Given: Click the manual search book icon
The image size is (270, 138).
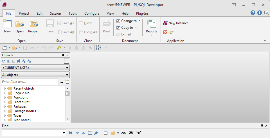Looking at the screenshot, I should pos(266,13).
